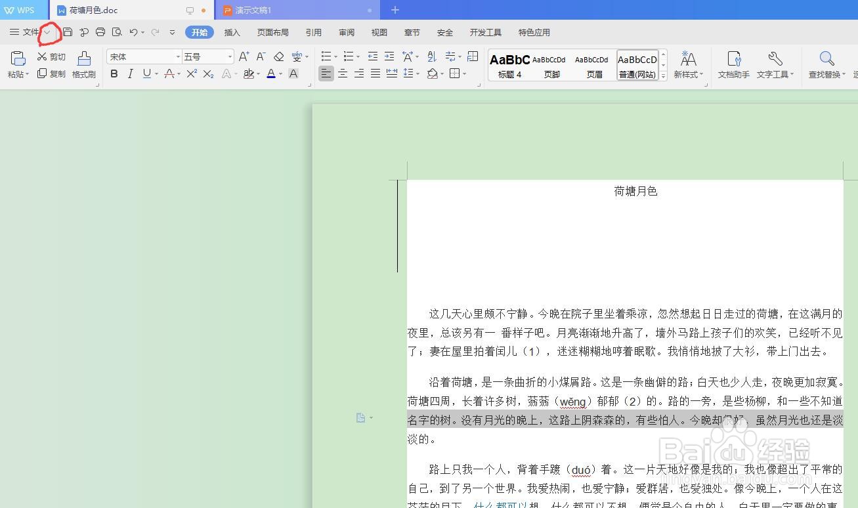858x508 pixels.
Task: Switch to the View (视图) tab
Action: coord(379,32)
